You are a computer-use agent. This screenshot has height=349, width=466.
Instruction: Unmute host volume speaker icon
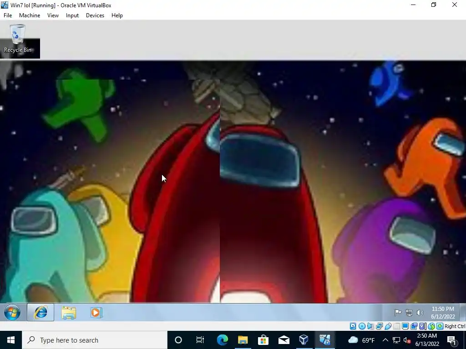pyautogui.click(x=407, y=340)
